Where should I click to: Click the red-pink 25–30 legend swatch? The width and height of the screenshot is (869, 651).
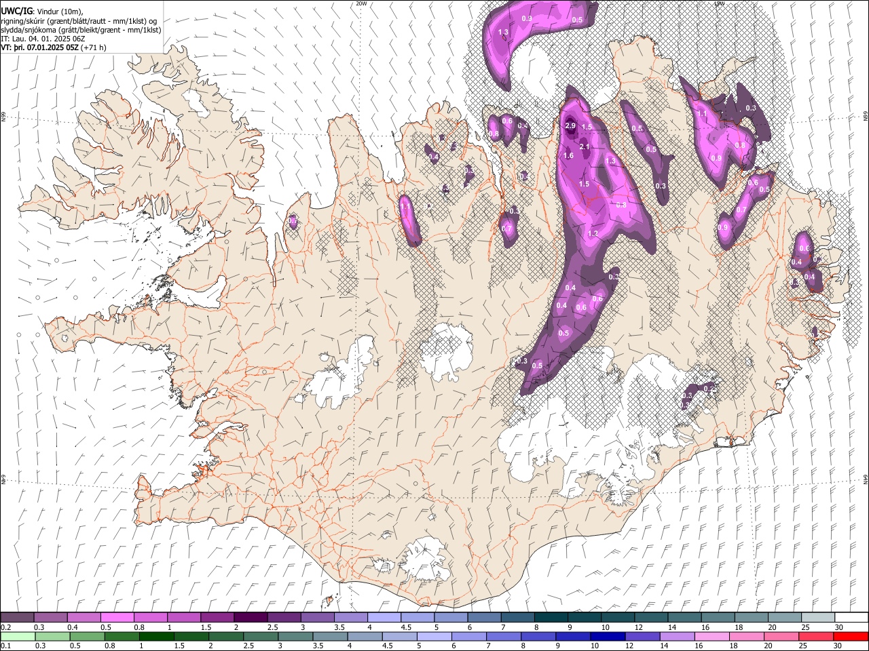817,636
